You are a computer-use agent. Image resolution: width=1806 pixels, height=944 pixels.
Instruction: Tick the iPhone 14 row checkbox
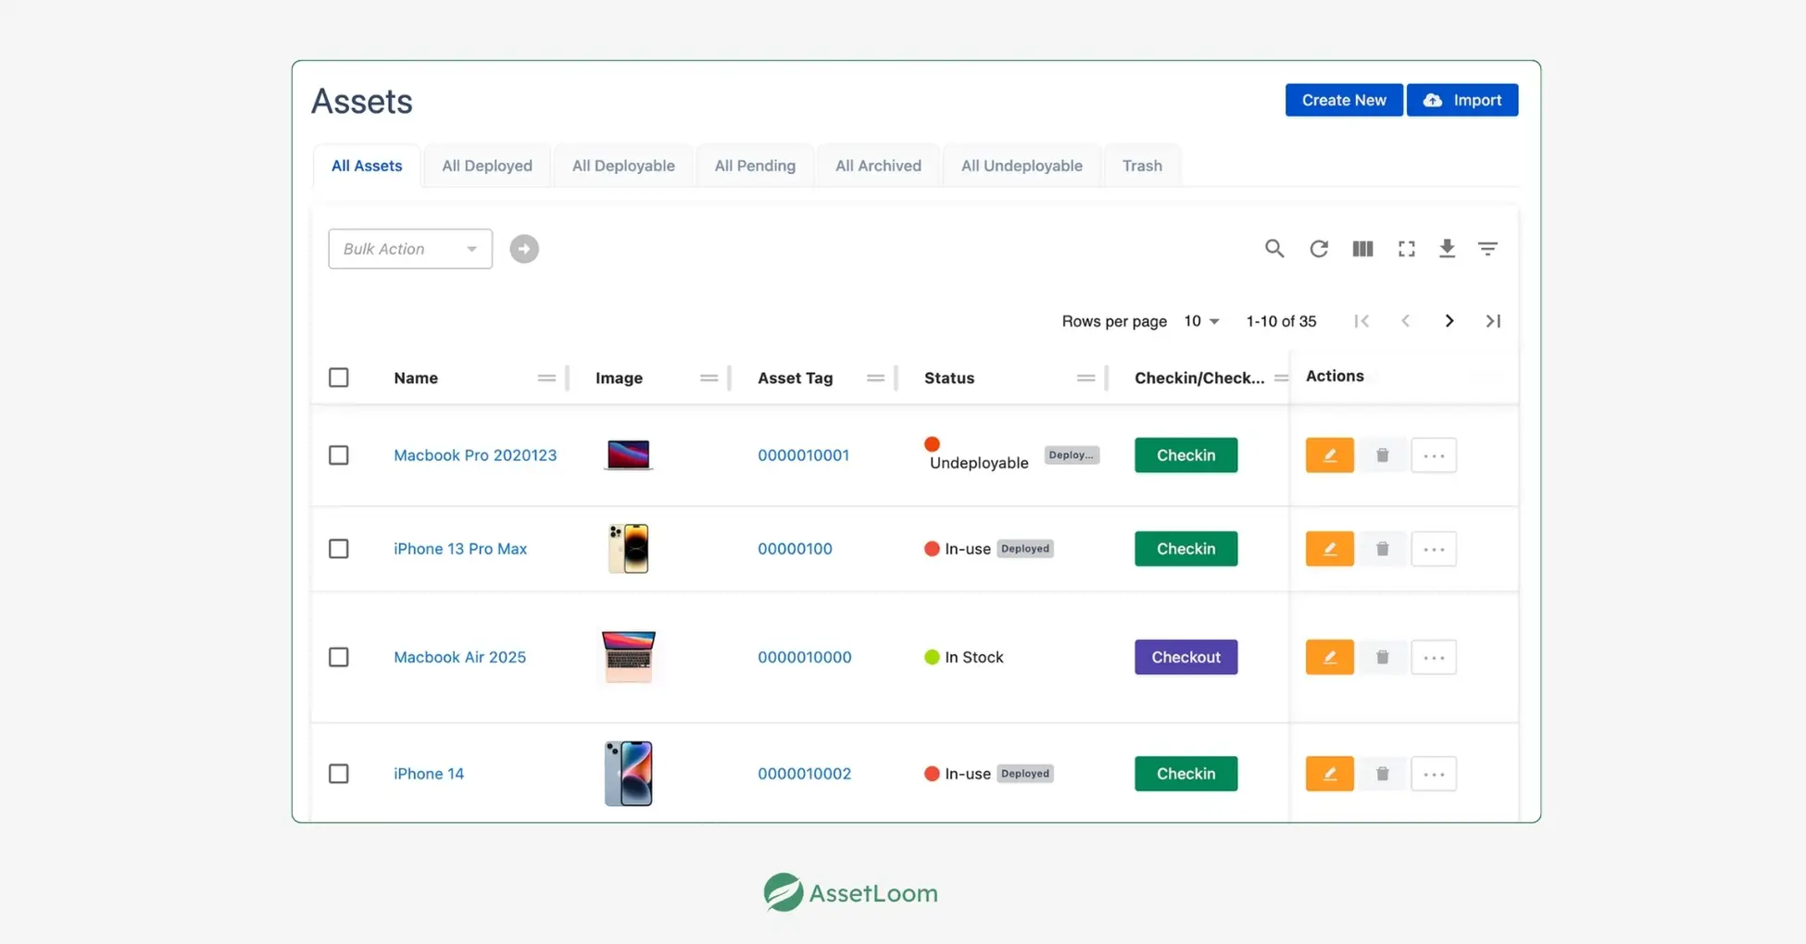click(x=339, y=774)
